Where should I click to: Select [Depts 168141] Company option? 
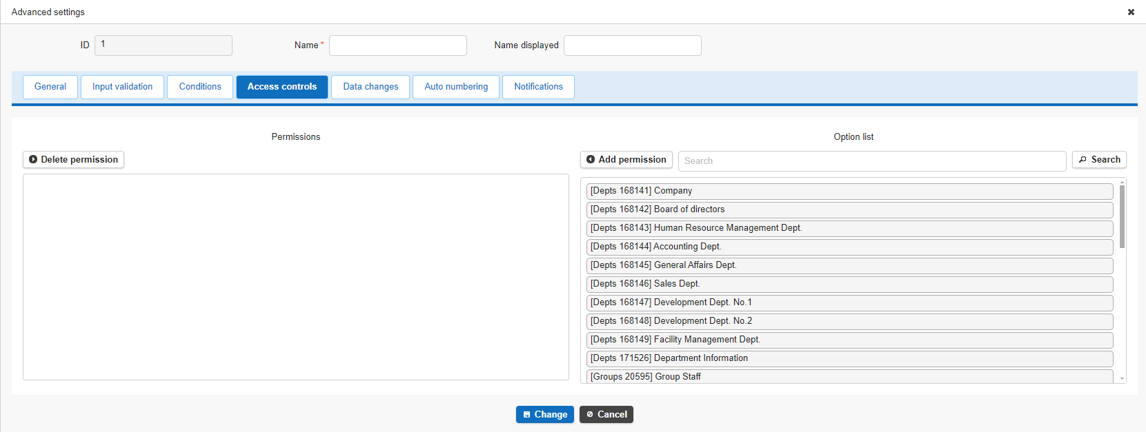click(849, 191)
